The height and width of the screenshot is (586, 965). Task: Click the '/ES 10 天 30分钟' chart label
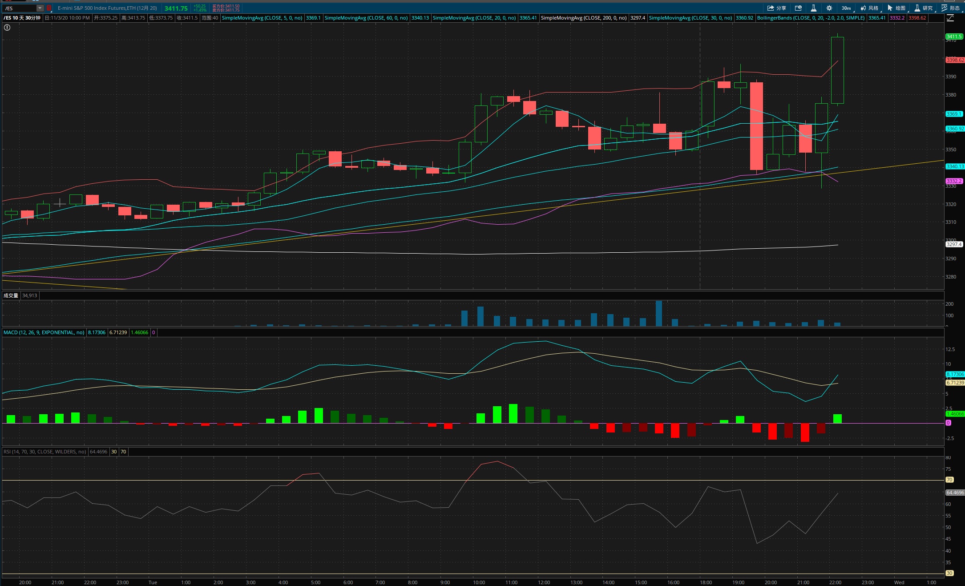click(x=22, y=18)
